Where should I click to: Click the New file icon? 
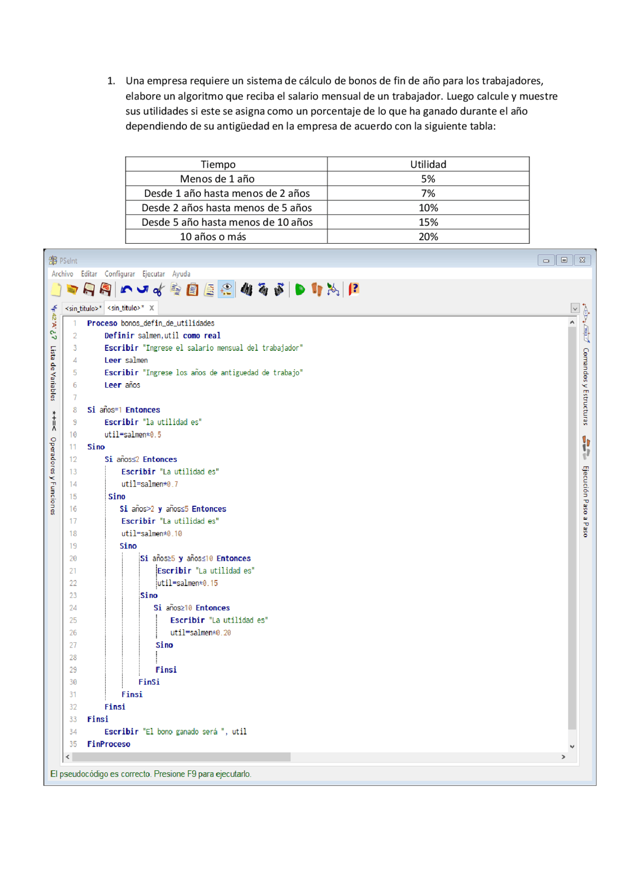56,290
